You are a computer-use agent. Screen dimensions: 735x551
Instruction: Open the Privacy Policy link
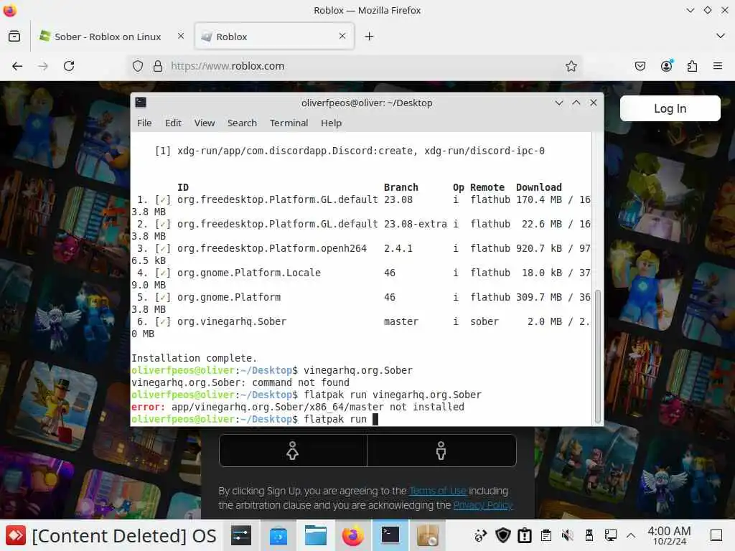tap(483, 506)
